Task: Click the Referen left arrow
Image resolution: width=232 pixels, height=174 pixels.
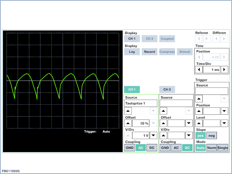Action: click(x=199, y=39)
